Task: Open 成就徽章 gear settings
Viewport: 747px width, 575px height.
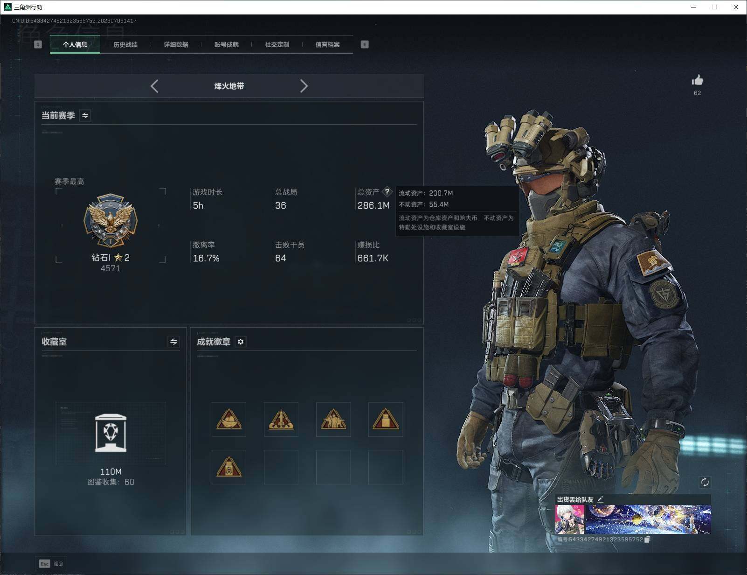Action: [241, 342]
